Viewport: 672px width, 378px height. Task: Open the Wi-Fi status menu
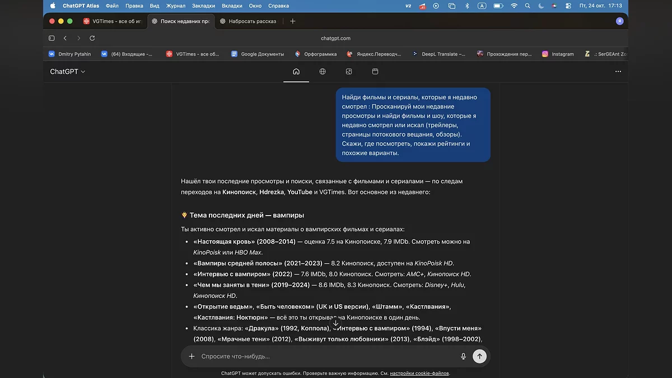click(514, 6)
